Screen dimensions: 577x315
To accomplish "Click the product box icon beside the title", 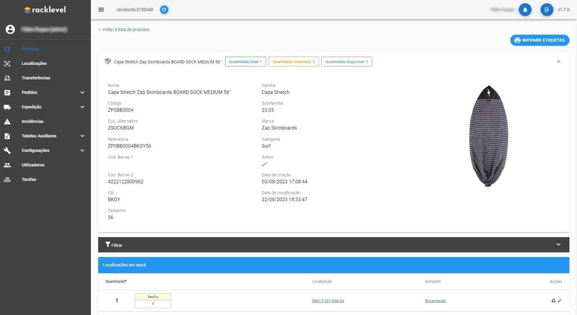I will (x=108, y=61).
